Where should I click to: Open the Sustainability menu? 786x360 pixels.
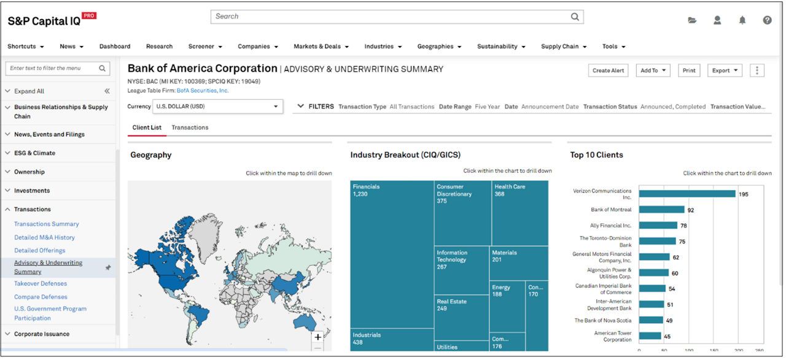(502, 47)
